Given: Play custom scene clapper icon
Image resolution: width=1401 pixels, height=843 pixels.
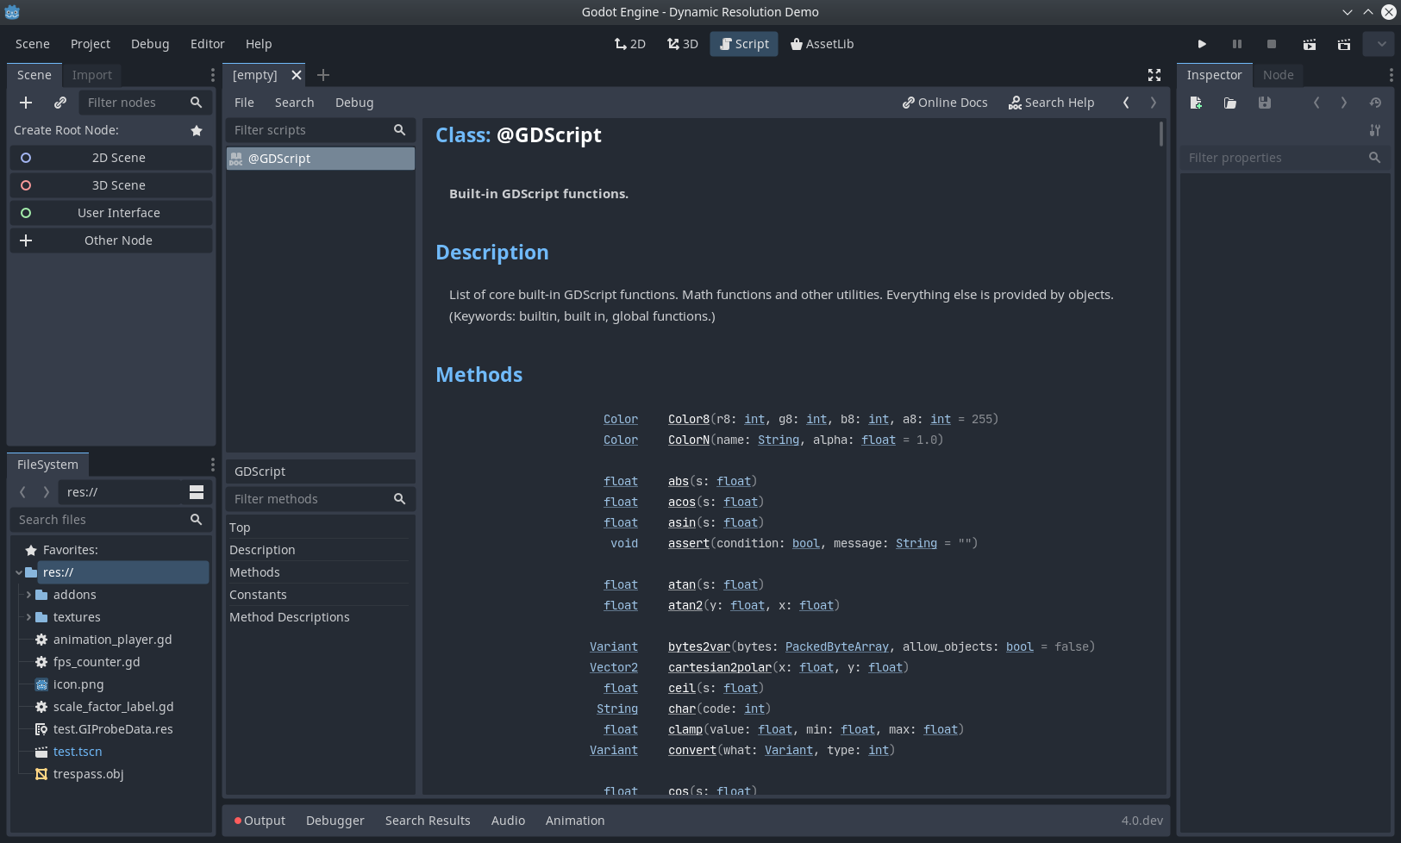Looking at the screenshot, I should click(x=1344, y=44).
